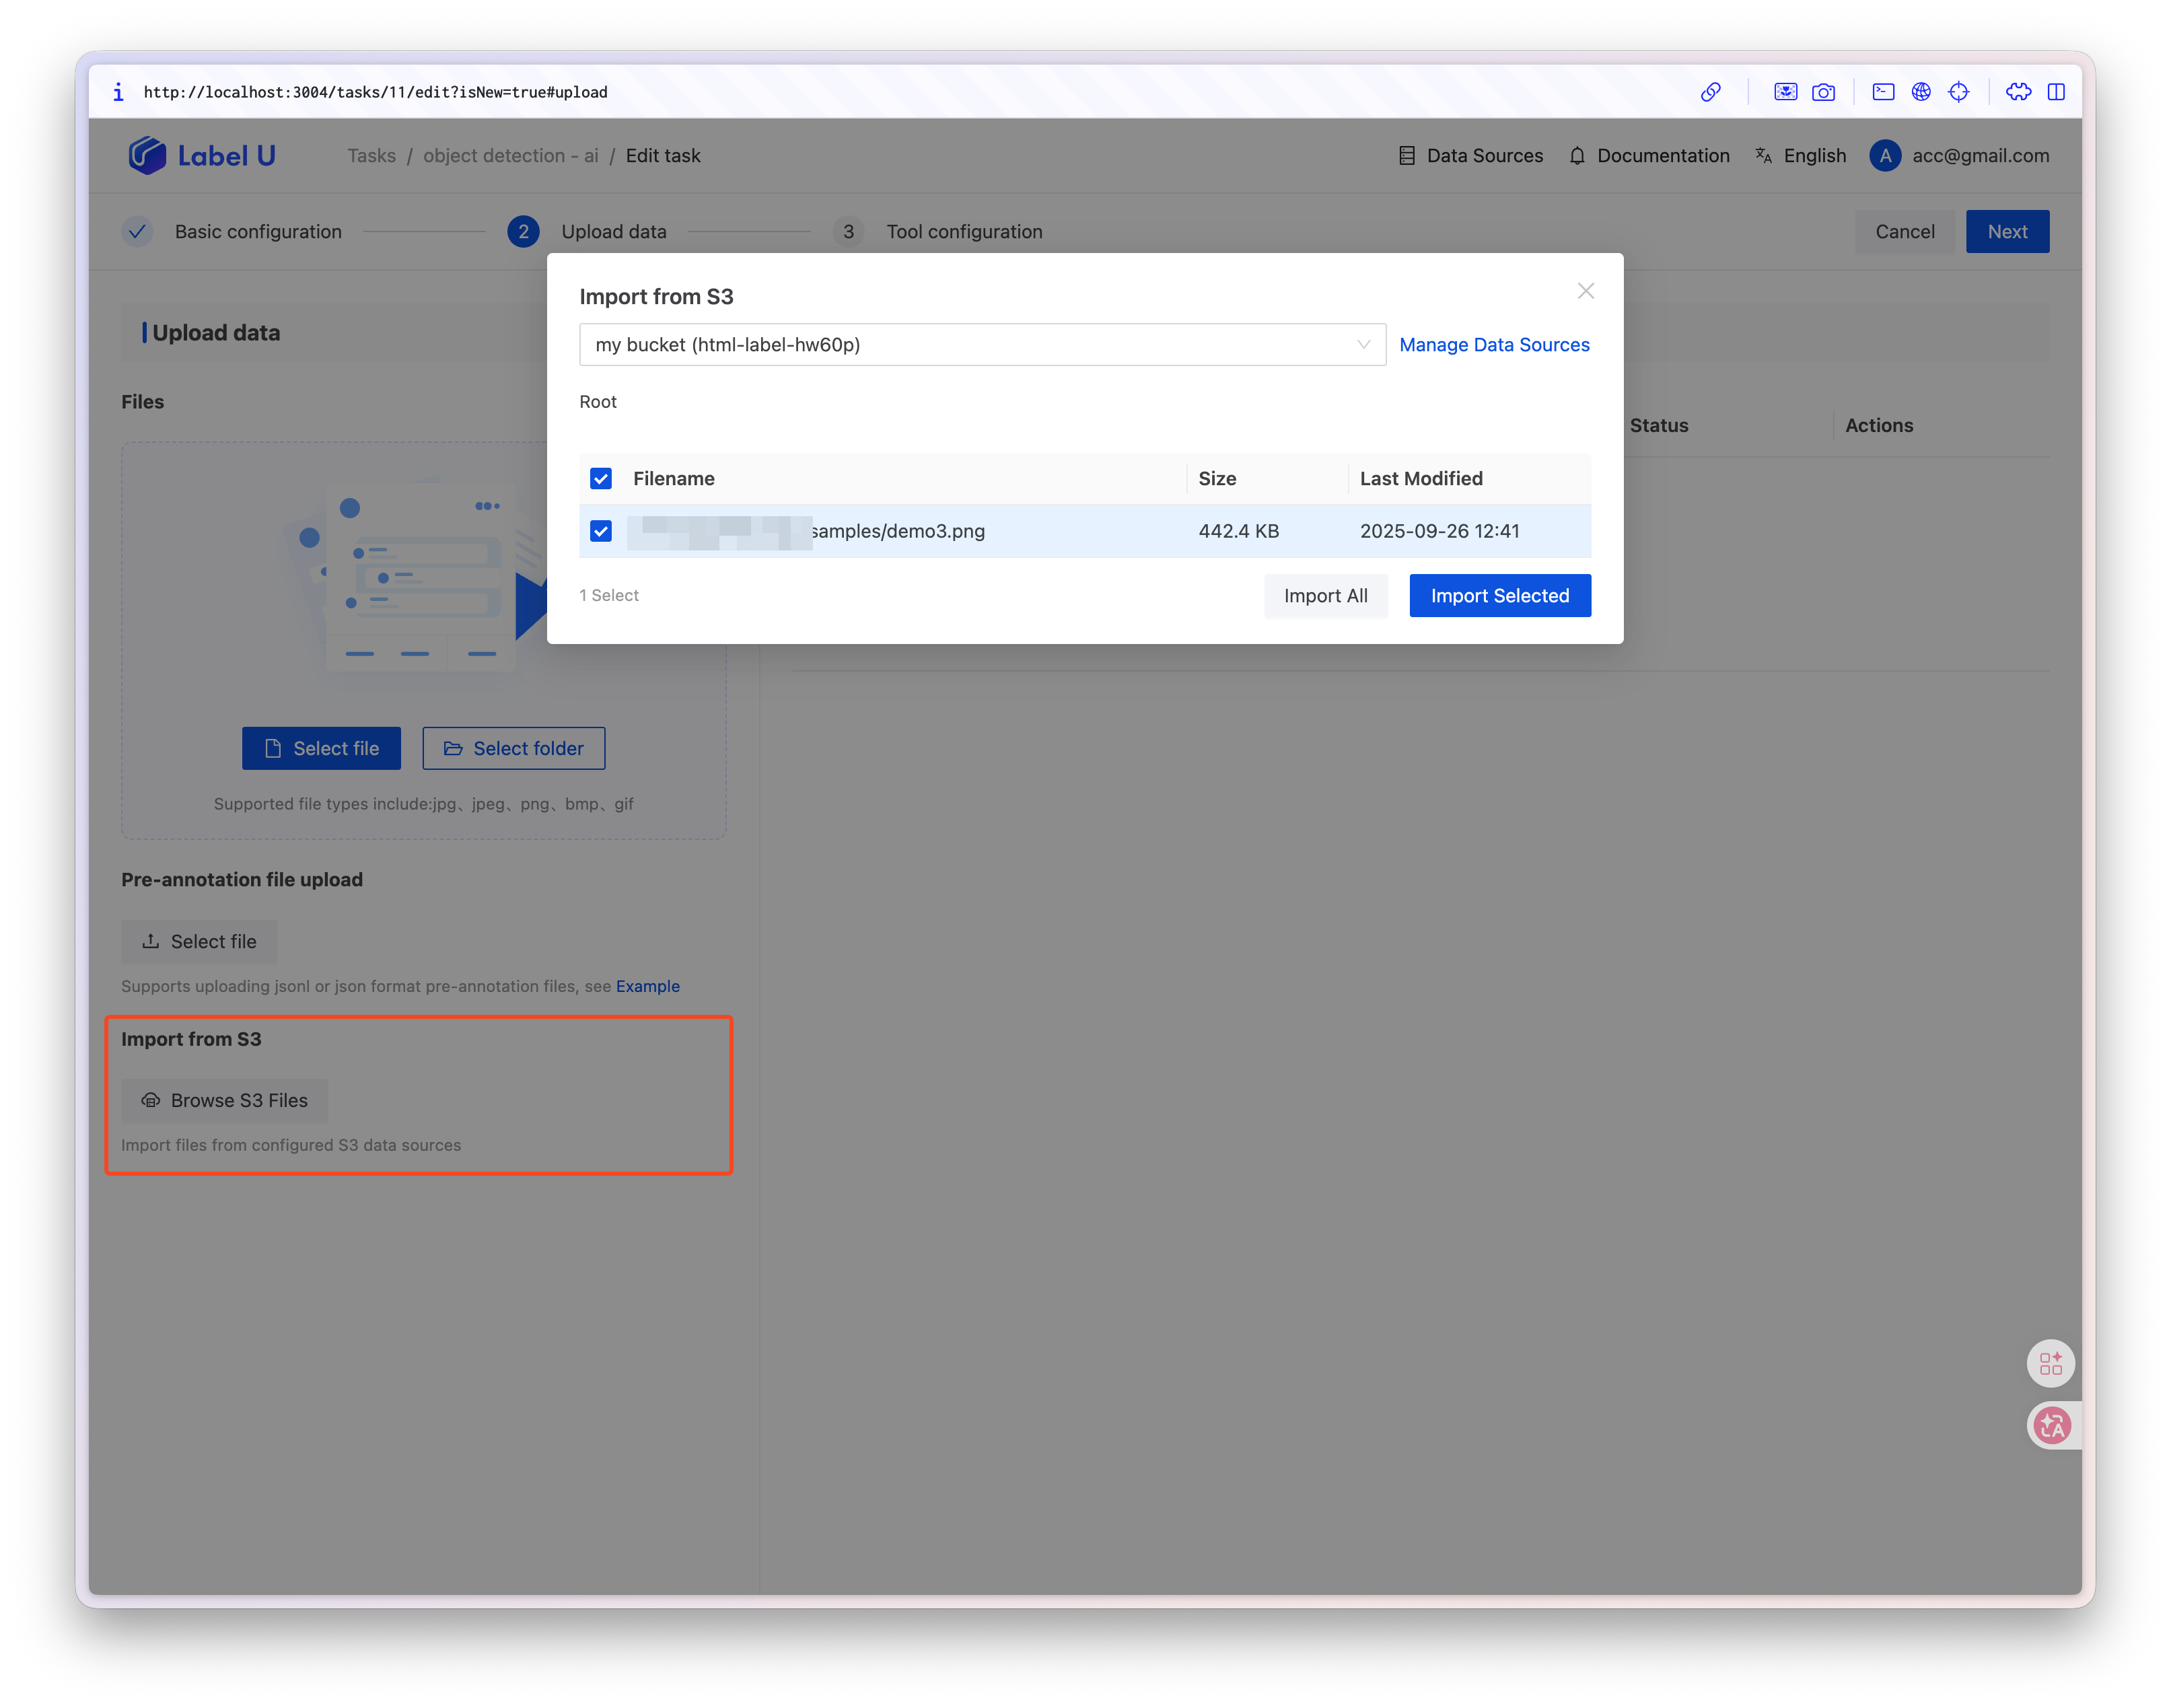Close the Import from S3 dialog
Image resolution: width=2171 pixels, height=1708 pixels.
tap(1585, 291)
